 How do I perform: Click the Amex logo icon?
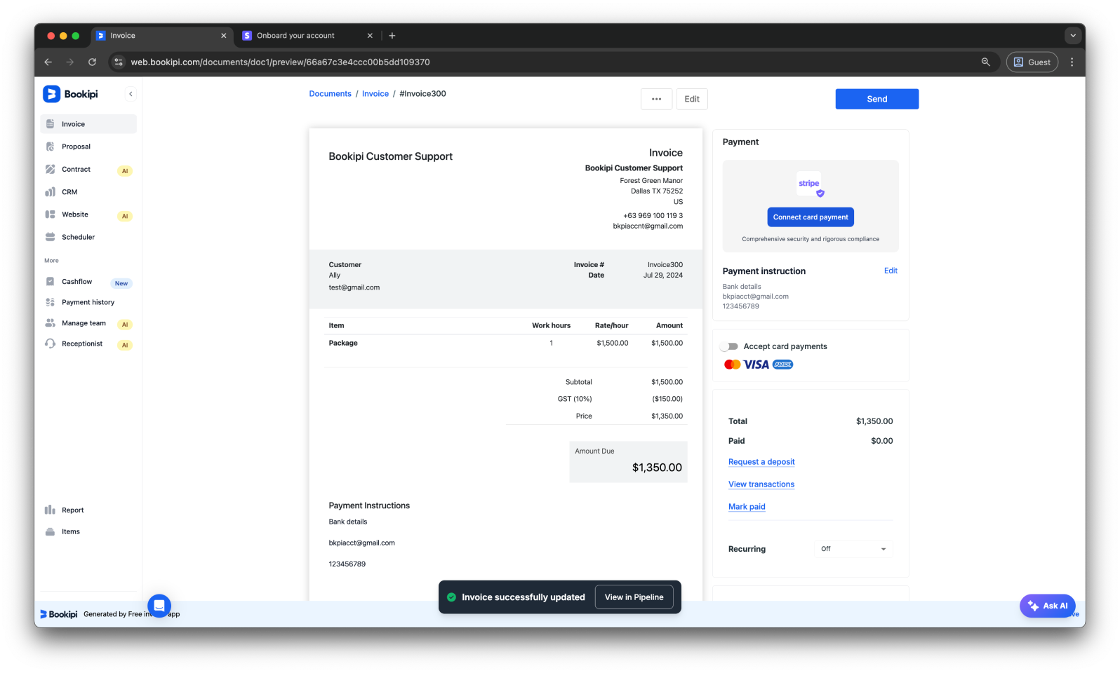coord(783,365)
